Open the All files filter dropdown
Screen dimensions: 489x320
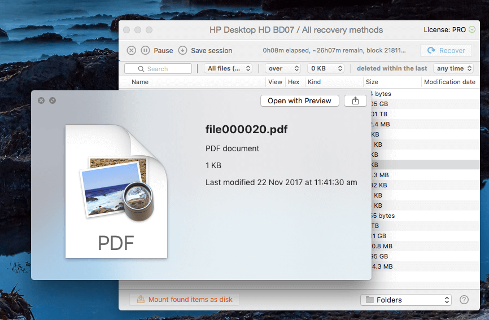(228, 68)
